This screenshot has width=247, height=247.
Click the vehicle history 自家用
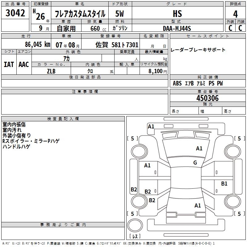pos(66,28)
